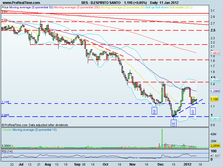223x167 pixels.
Task: Click the 'Jul' date axis label
Action: [21, 164]
